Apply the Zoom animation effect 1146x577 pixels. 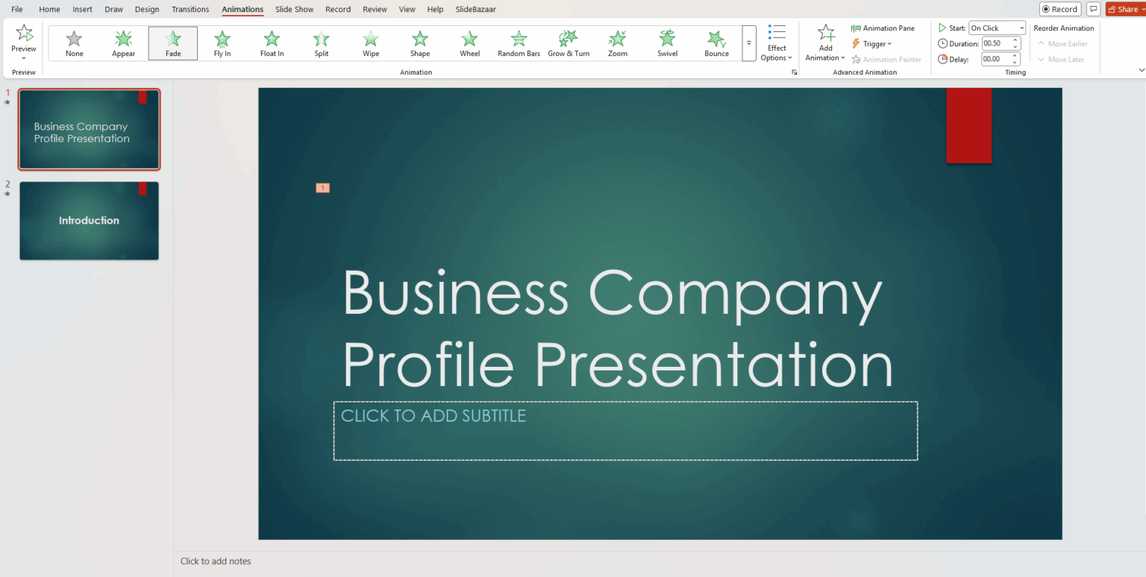618,44
